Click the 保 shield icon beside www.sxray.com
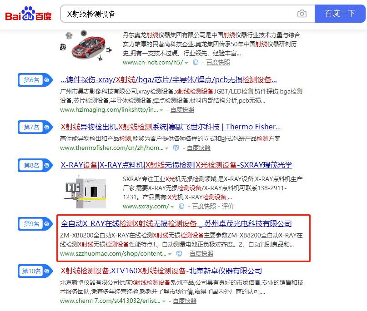The width and height of the screenshot is (367, 311). [181, 206]
